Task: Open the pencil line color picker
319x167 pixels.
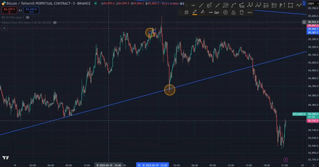Action: click(x=195, y=12)
